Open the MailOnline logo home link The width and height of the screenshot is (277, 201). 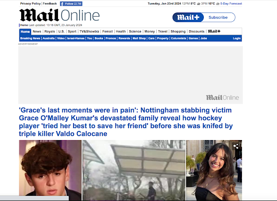point(59,15)
